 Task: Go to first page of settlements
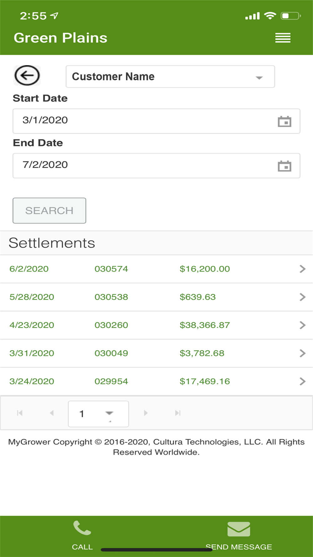point(20,413)
